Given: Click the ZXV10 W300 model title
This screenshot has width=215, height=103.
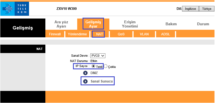Looking at the screenshot, I should 67,9.
